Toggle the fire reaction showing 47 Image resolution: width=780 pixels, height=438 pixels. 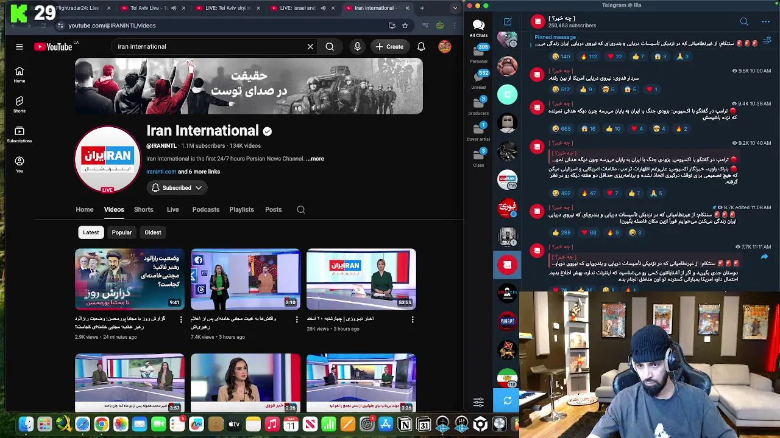(x=589, y=193)
